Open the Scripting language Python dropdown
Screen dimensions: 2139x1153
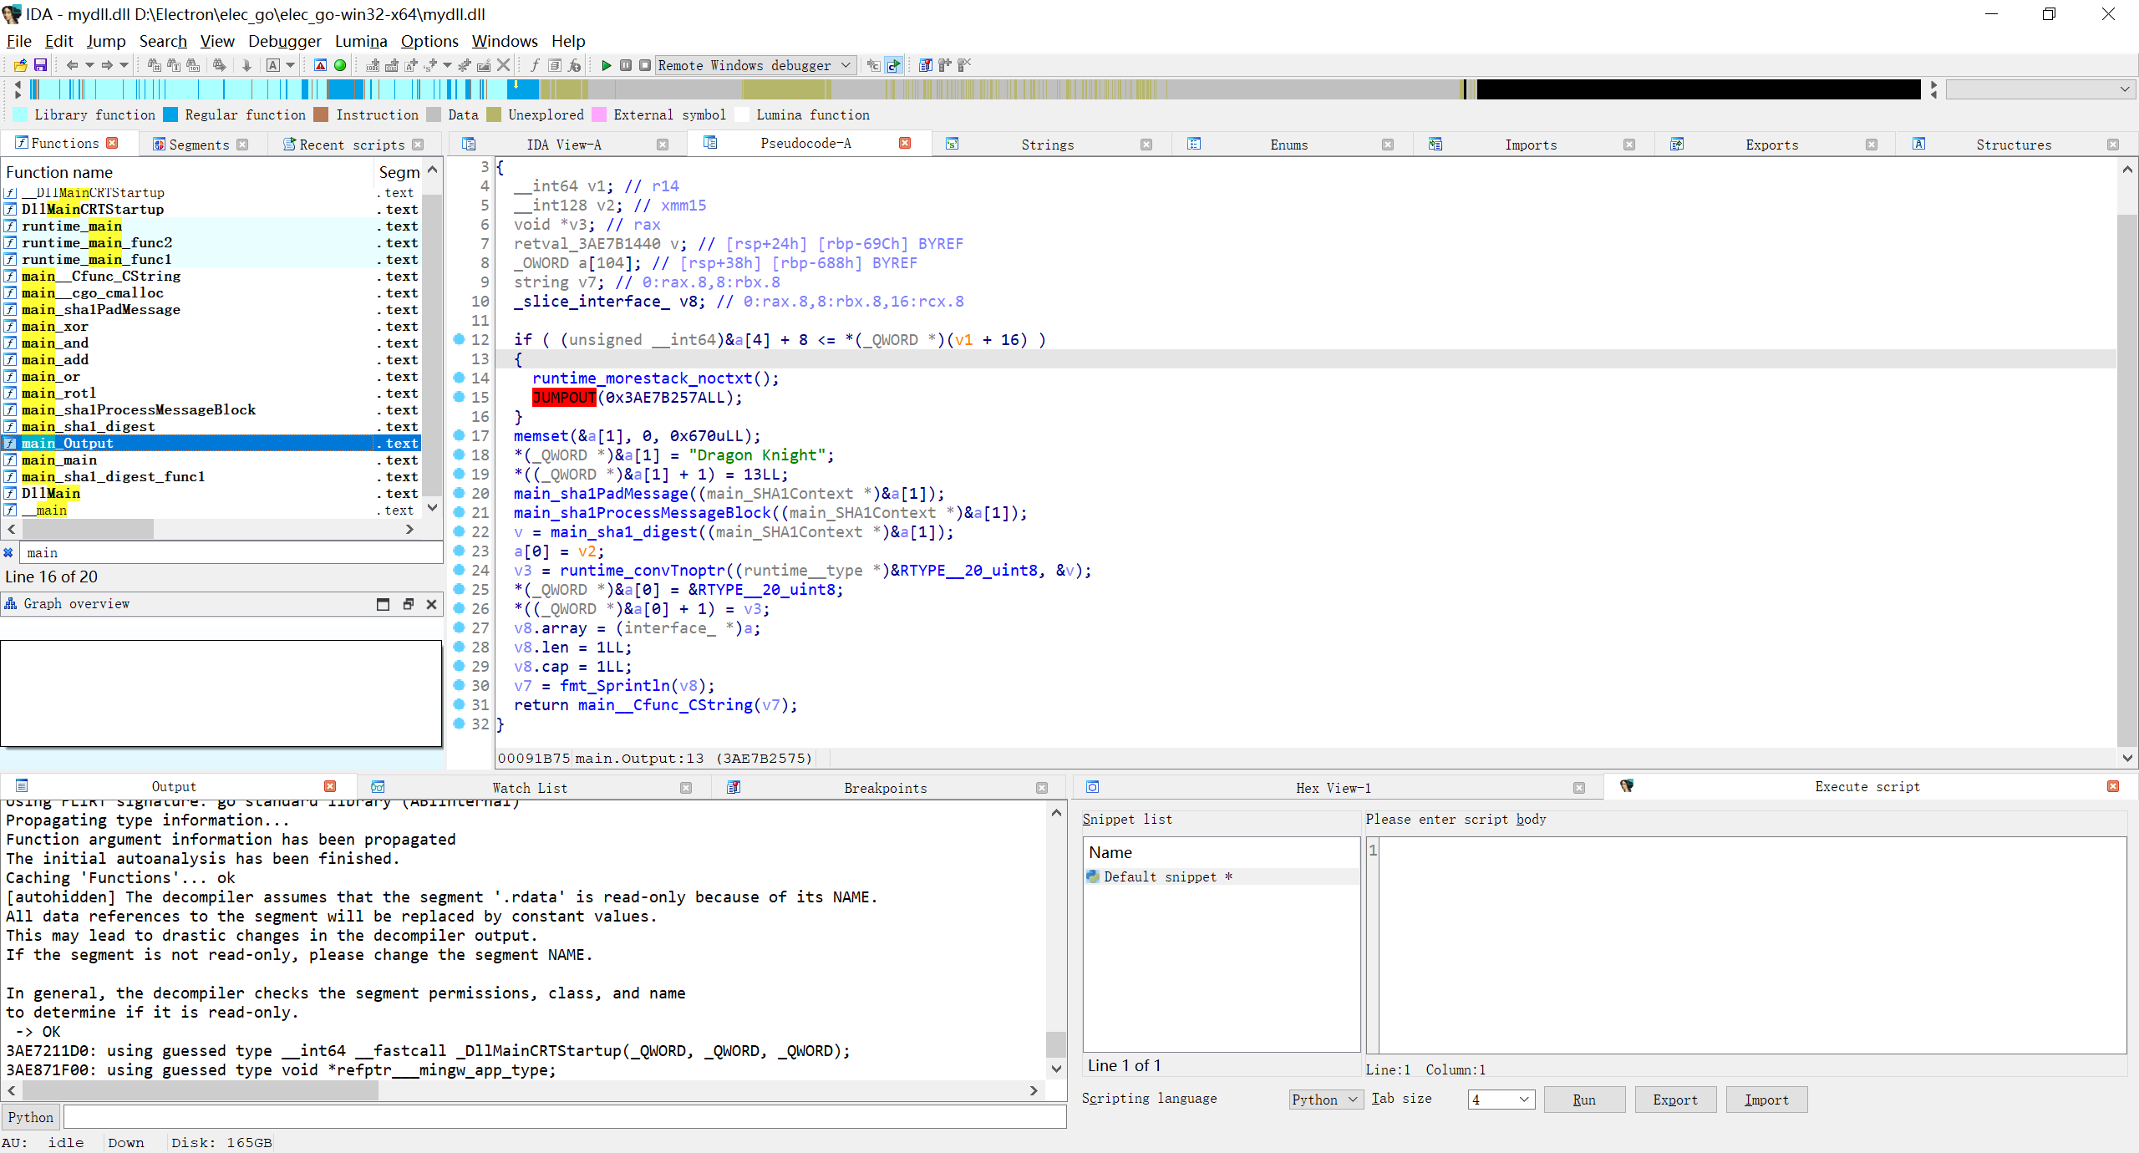coord(1325,1100)
